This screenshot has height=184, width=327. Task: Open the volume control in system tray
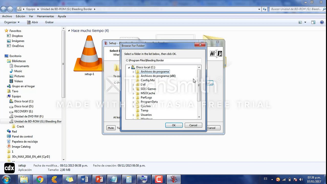click(x=301, y=179)
